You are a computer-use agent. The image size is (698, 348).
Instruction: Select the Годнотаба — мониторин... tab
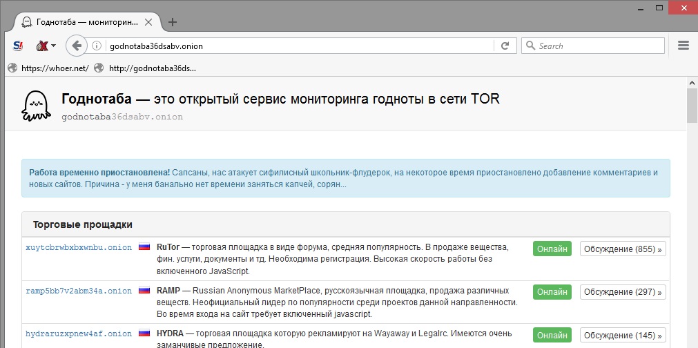tap(87, 22)
